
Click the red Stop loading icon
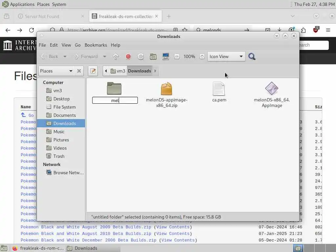128,56
